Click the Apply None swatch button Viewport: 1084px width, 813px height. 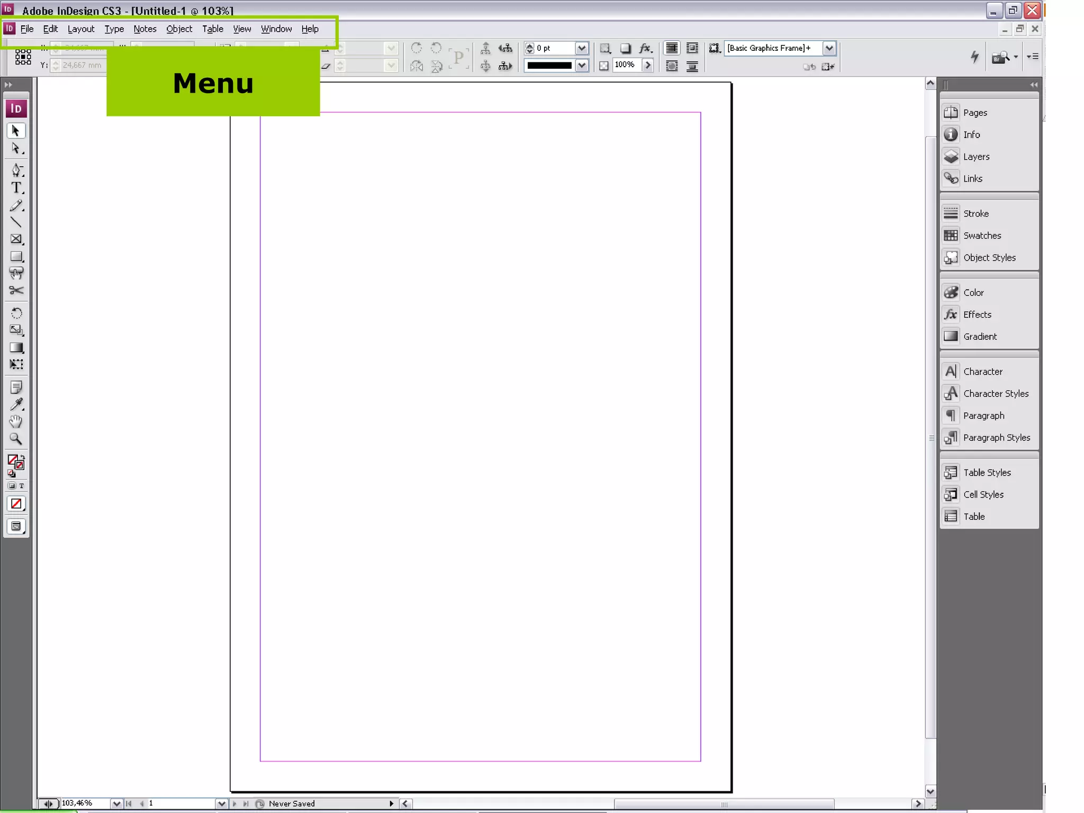tap(16, 503)
